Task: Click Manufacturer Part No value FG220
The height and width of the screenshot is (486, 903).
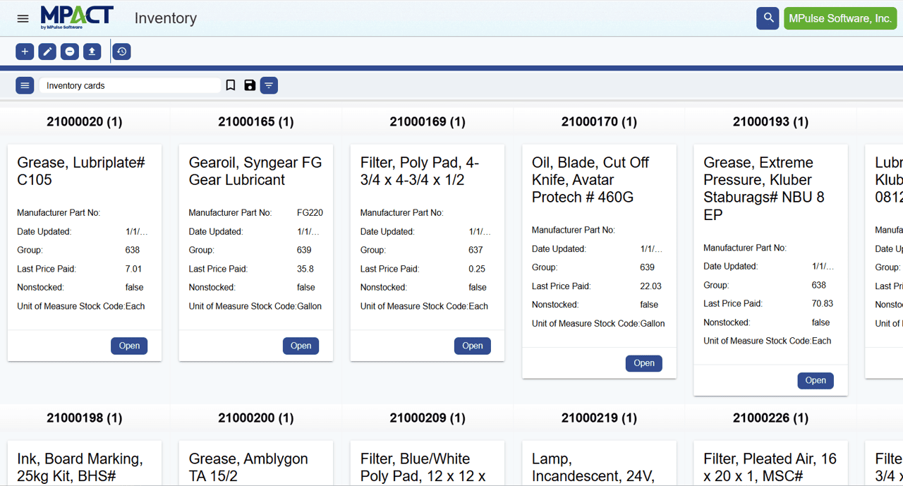Action: (310, 212)
